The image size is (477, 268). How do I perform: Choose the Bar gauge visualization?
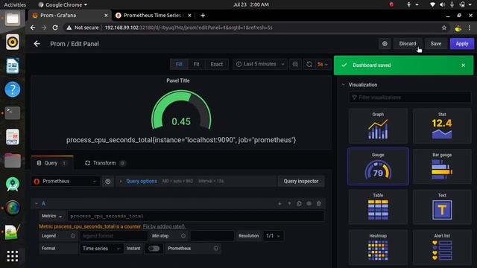pos(442,167)
